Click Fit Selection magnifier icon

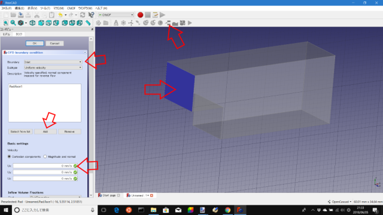13,23
